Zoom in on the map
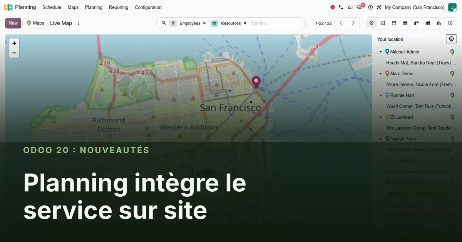This screenshot has height=242, width=462. [x=14, y=43]
